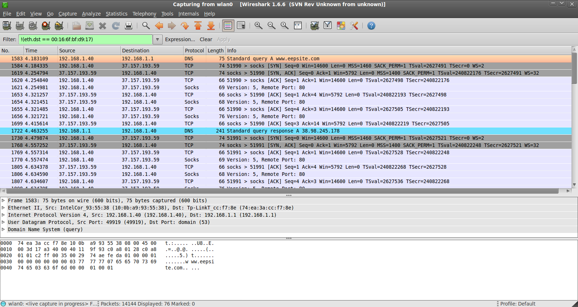Open the View menu
The height and width of the screenshot is (307, 578).
36,14
